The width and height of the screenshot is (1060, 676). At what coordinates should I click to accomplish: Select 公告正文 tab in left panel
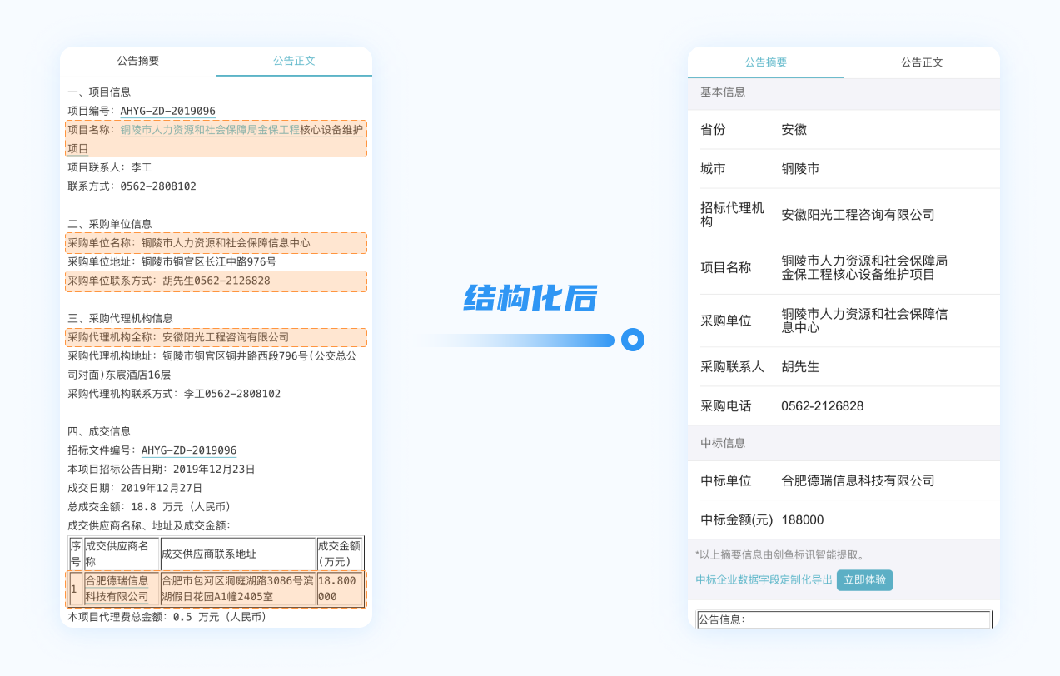click(294, 61)
